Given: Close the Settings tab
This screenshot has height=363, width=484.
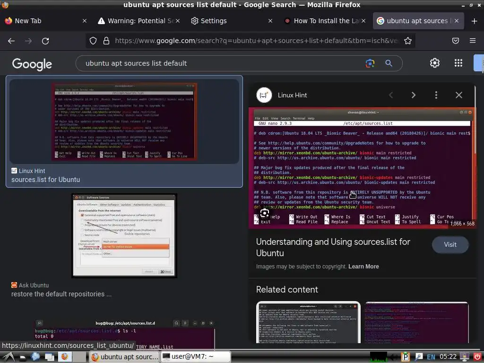Looking at the screenshot, I should click(270, 21).
